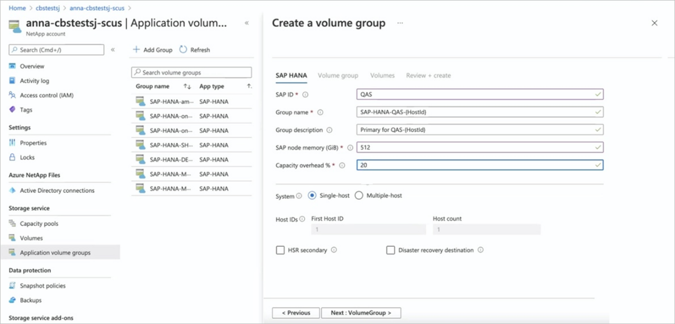Enable the HSR secondary checkbox
The image size is (675, 324).
pos(280,250)
